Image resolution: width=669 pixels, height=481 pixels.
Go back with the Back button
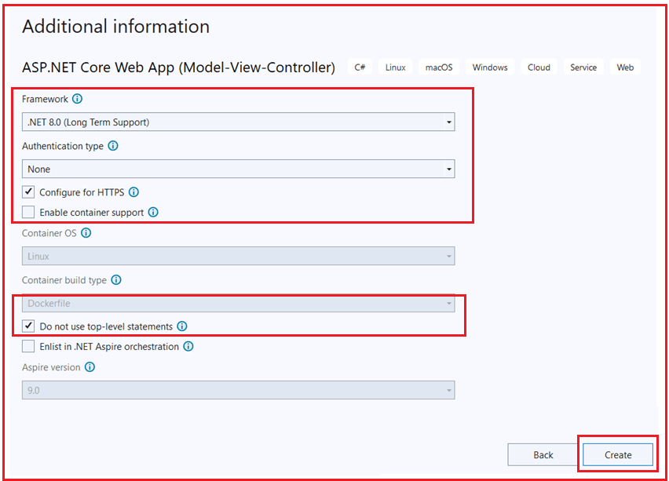(543, 454)
